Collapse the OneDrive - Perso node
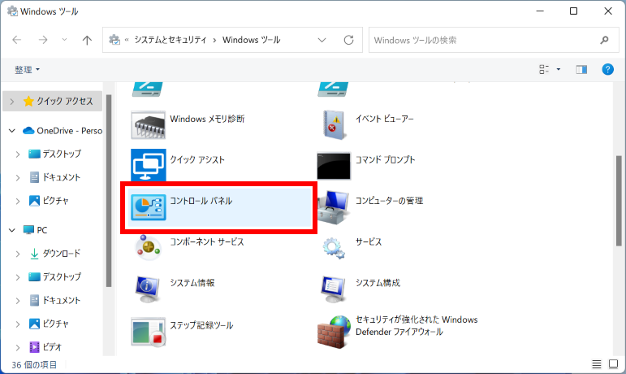 tap(12, 131)
